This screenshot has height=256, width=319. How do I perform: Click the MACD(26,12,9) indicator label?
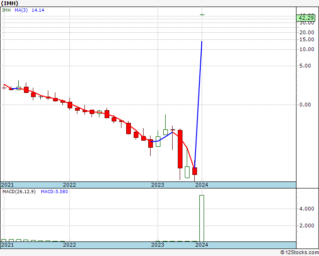tap(19, 192)
